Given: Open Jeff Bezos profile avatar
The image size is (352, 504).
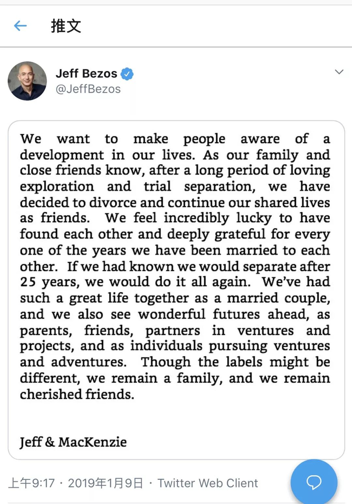Looking at the screenshot, I should coord(27,81).
